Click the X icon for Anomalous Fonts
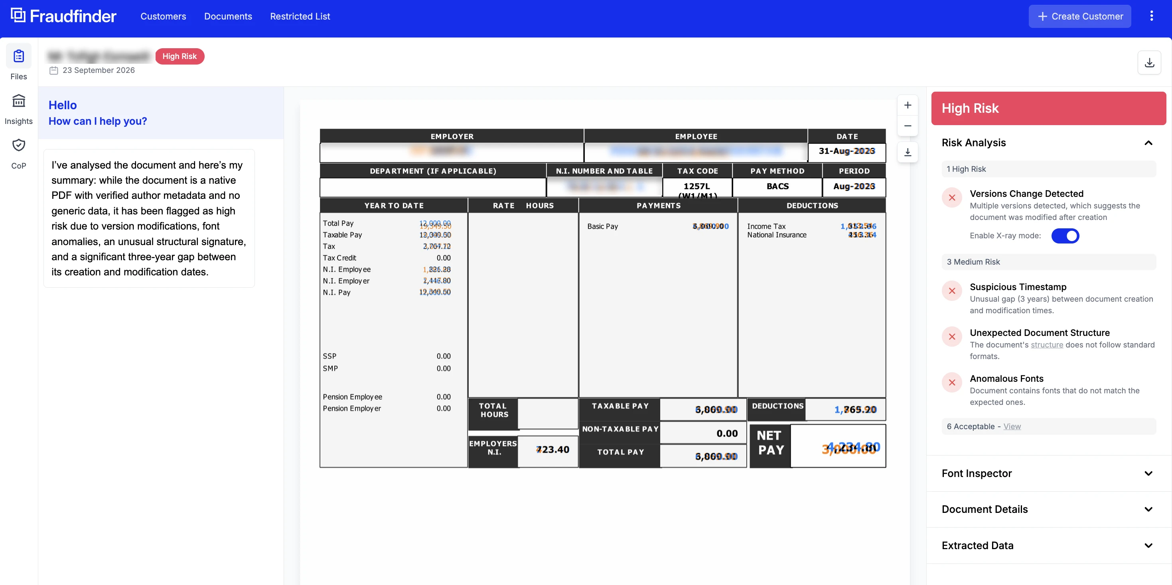The height and width of the screenshot is (585, 1172). (952, 383)
